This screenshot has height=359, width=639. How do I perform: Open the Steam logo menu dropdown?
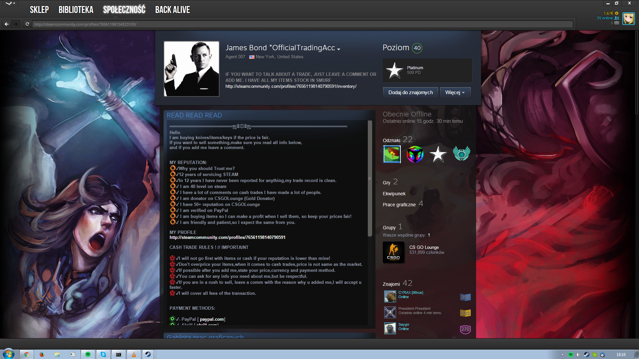(10, 3)
